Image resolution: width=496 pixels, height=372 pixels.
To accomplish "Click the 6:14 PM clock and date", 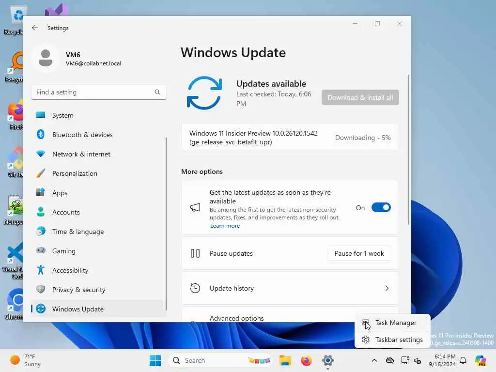I will point(442,360).
